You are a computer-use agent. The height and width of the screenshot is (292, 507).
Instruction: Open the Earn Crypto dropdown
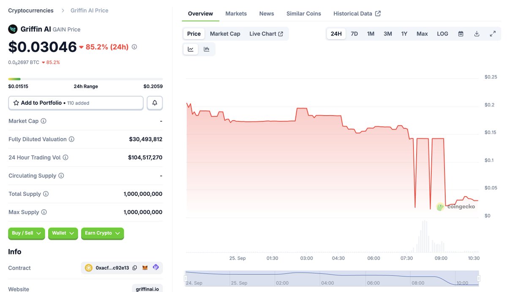click(x=102, y=233)
